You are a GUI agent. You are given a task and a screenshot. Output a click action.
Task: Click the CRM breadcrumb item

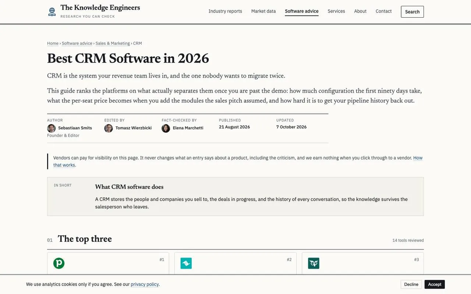pos(138,43)
